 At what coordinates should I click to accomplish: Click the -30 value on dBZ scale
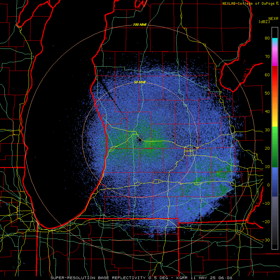pos(266,240)
